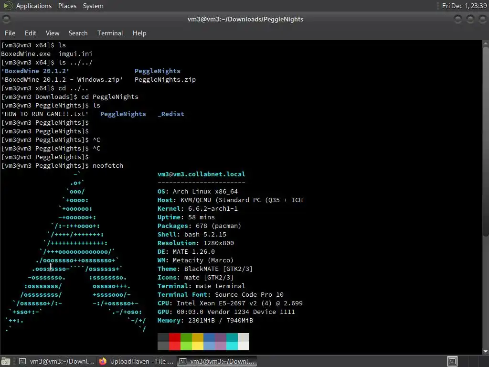Click the workspace switcher icon at bottom right

click(x=452, y=361)
